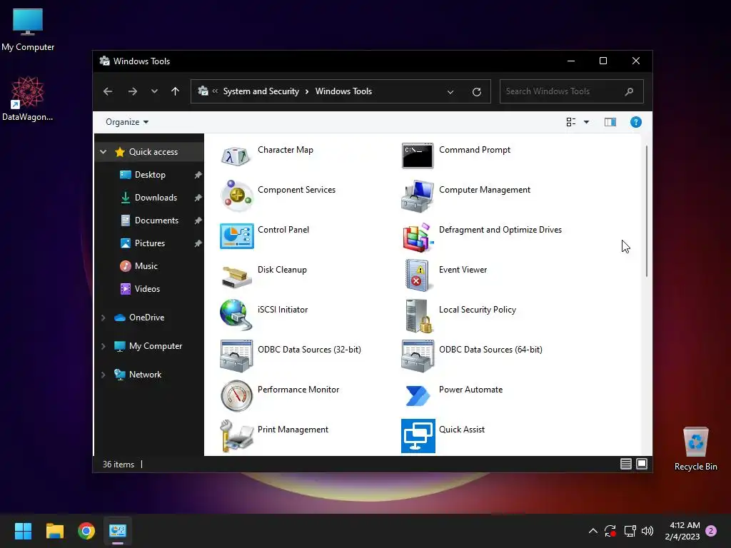The width and height of the screenshot is (731, 548).
Task: Click Windows Tools breadcrumb segment
Action: [x=343, y=91]
